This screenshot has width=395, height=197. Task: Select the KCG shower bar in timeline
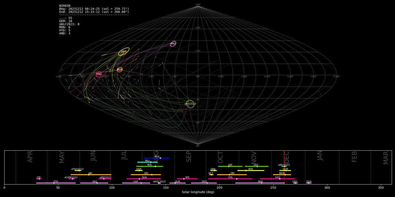tap(156, 158)
